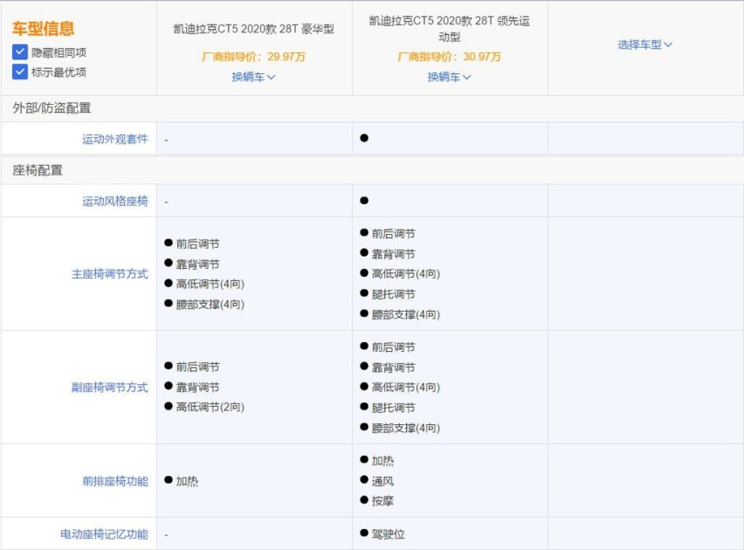Click the 运动风格座椅 link
This screenshot has height=550, width=744.
click(114, 201)
